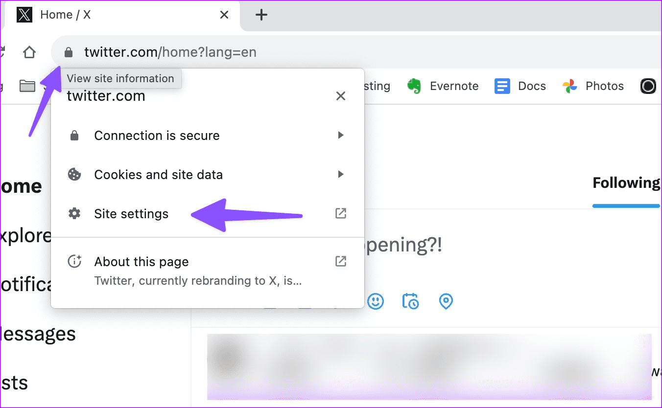Select the Home / X browser tab
Image resolution: width=662 pixels, height=408 pixels.
(x=66, y=15)
